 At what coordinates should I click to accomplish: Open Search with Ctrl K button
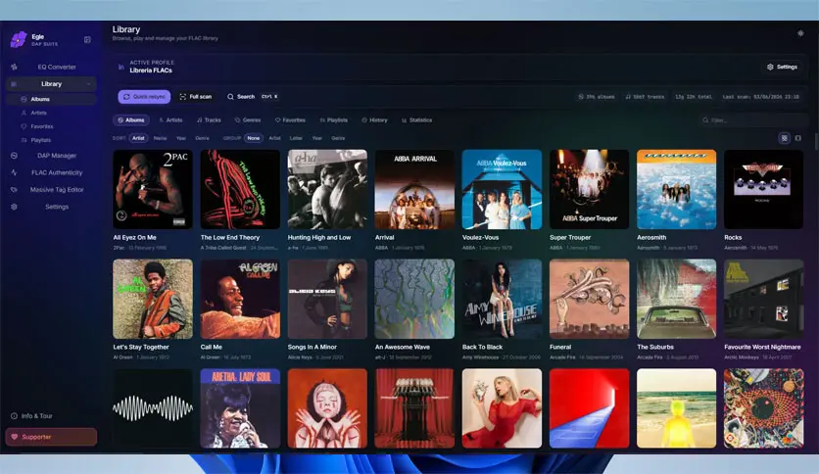click(253, 97)
